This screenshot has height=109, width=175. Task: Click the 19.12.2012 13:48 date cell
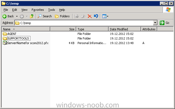122,43
